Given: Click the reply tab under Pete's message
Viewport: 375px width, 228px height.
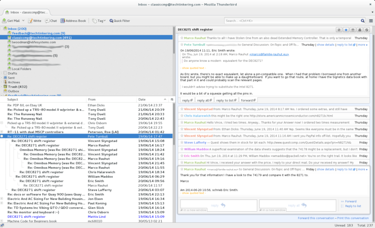Looking at the screenshot, I should tap(187, 100).
